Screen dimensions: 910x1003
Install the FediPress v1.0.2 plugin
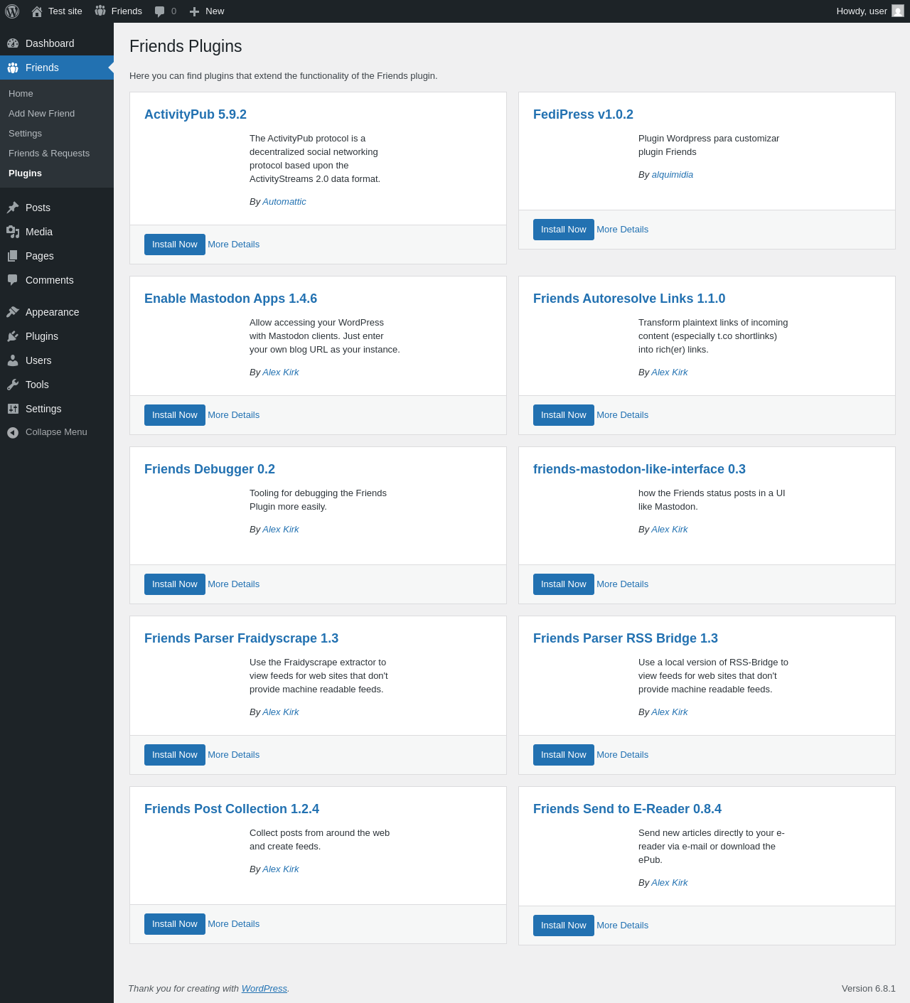coord(564,230)
